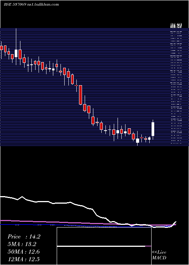Click the white moving average line end
Screen dimensions: 189x265
[175, 223]
